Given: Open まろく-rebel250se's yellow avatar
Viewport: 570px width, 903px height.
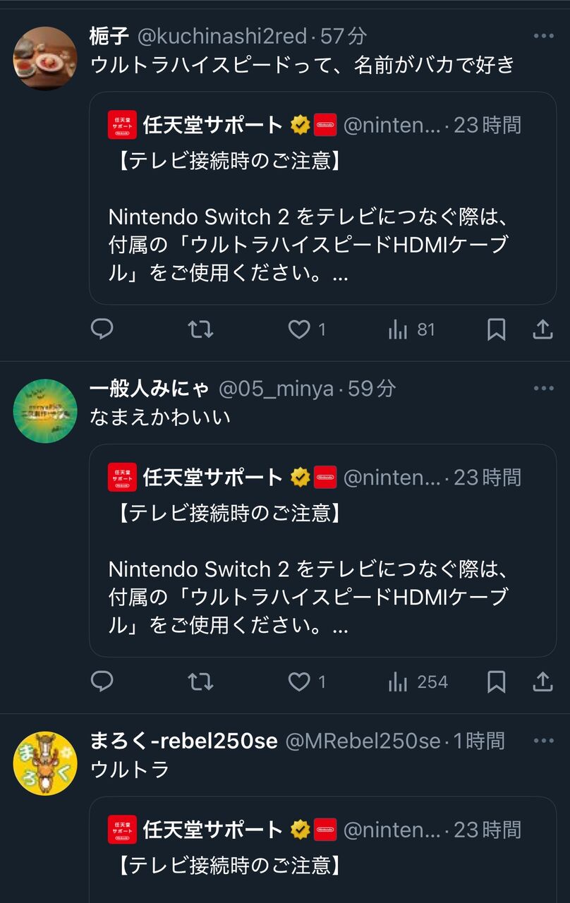Looking at the screenshot, I should [x=45, y=763].
